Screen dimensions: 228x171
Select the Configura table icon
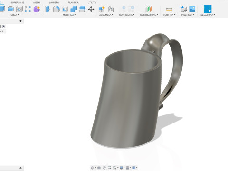pyautogui.click(x=131, y=9)
